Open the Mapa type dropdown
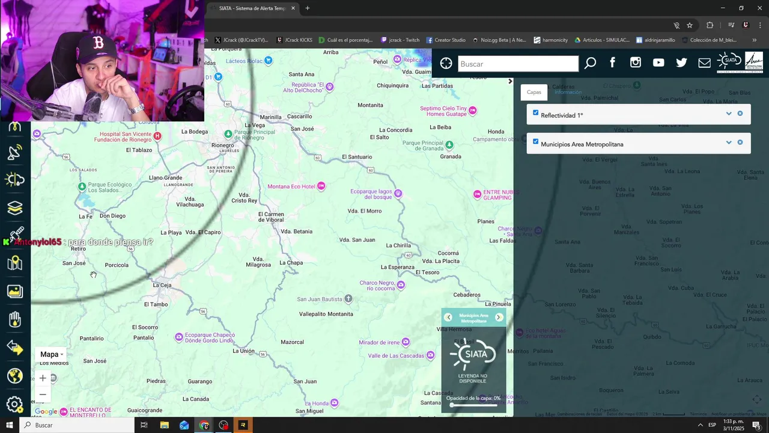The height and width of the screenshot is (433, 769). pyautogui.click(x=52, y=354)
